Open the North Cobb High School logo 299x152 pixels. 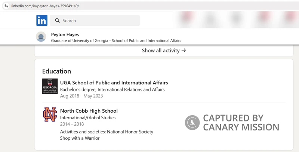pyautogui.click(x=50, y=114)
